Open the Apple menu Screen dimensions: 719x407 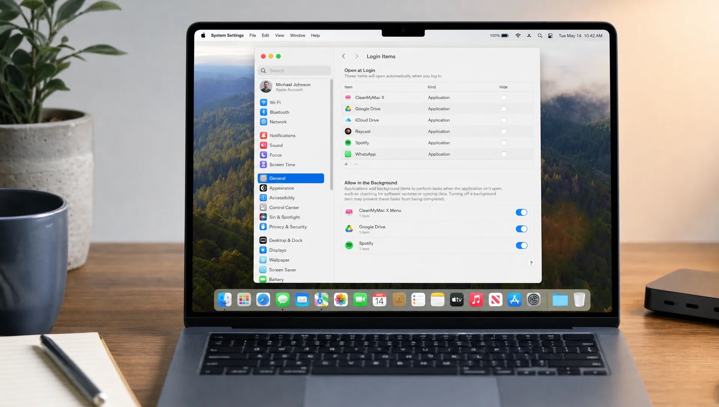203,36
